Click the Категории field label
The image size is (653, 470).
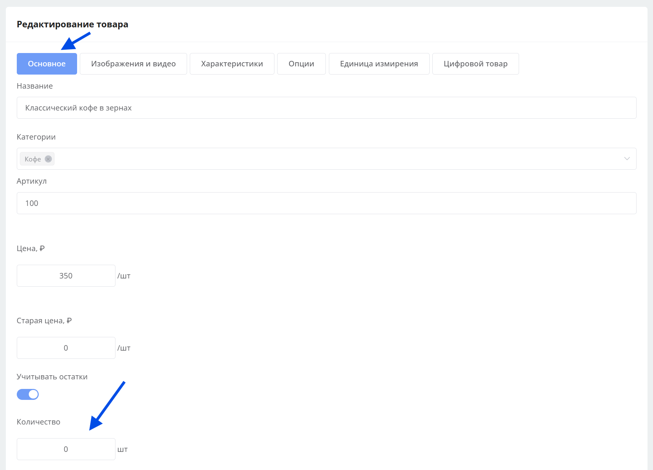tap(36, 137)
